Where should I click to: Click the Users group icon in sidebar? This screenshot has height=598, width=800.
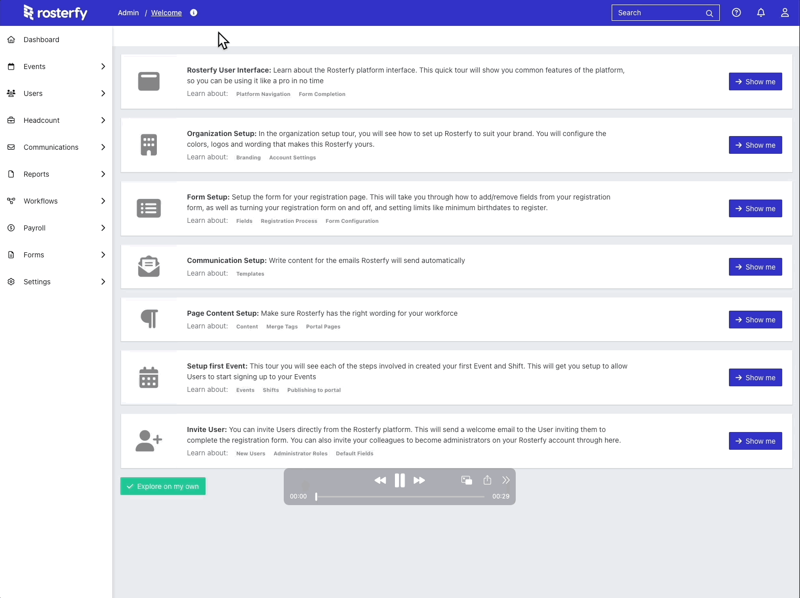pos(11,93)
